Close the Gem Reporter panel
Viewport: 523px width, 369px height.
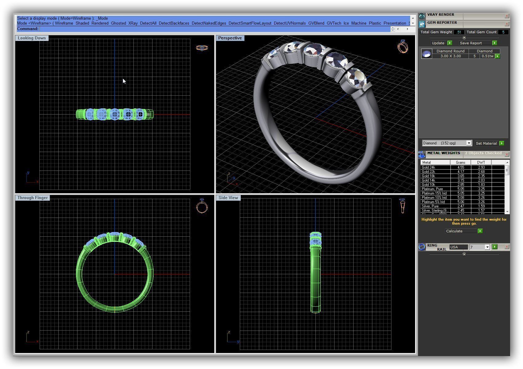pos(507,24)
